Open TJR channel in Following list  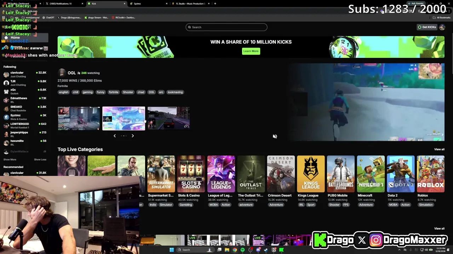25,83
